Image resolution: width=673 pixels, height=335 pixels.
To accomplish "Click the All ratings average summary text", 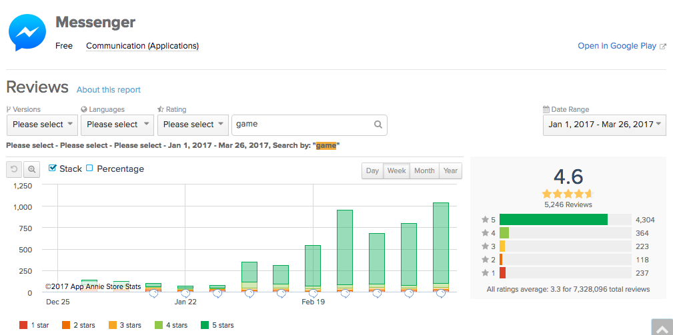I will [568, 289].
